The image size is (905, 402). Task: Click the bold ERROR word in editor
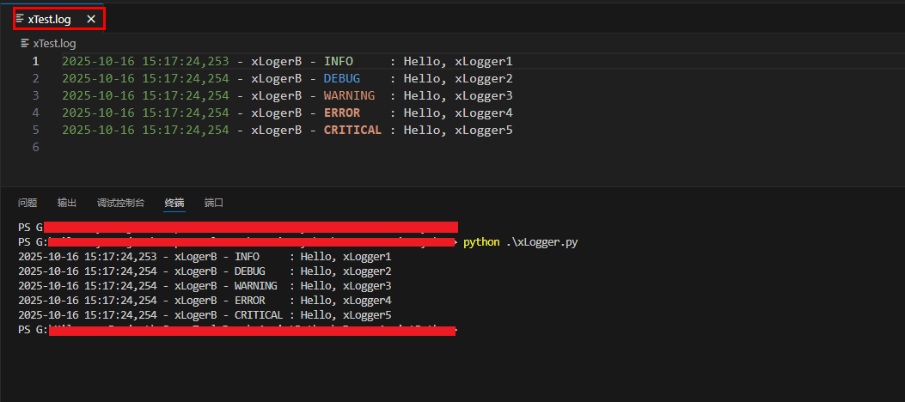[342, 113]
